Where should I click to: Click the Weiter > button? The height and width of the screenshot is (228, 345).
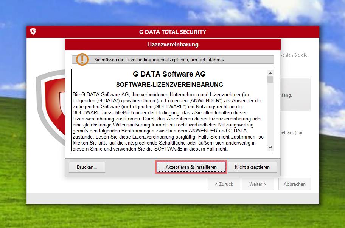pos(258,184)
